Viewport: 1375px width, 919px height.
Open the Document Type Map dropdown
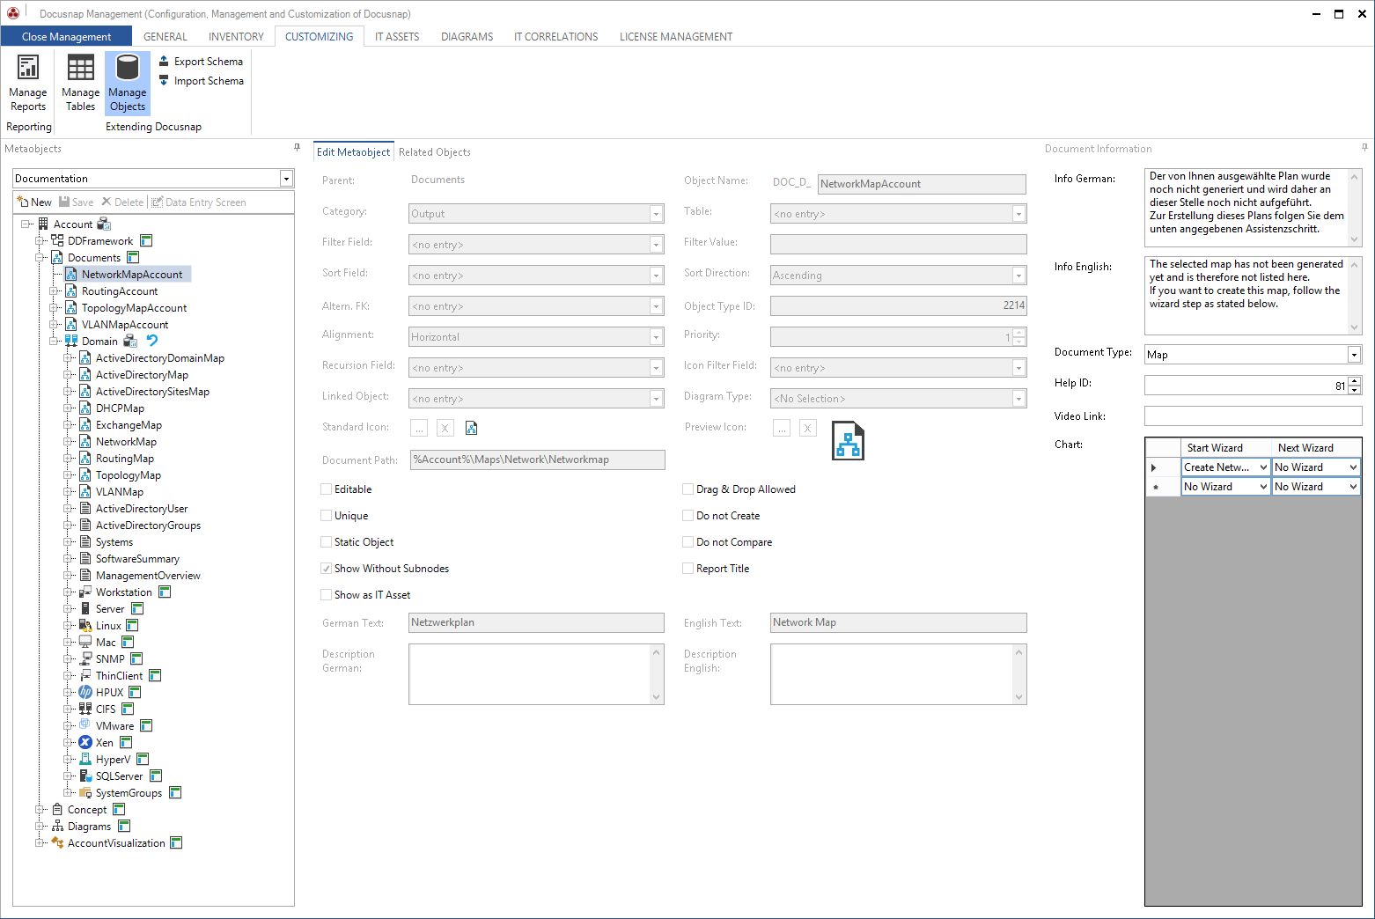pos(1354,355)
